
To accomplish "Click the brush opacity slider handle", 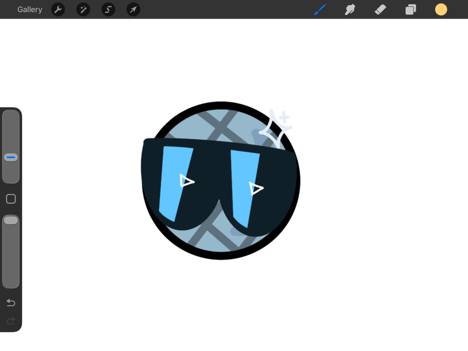I will [x=11, y=220].
